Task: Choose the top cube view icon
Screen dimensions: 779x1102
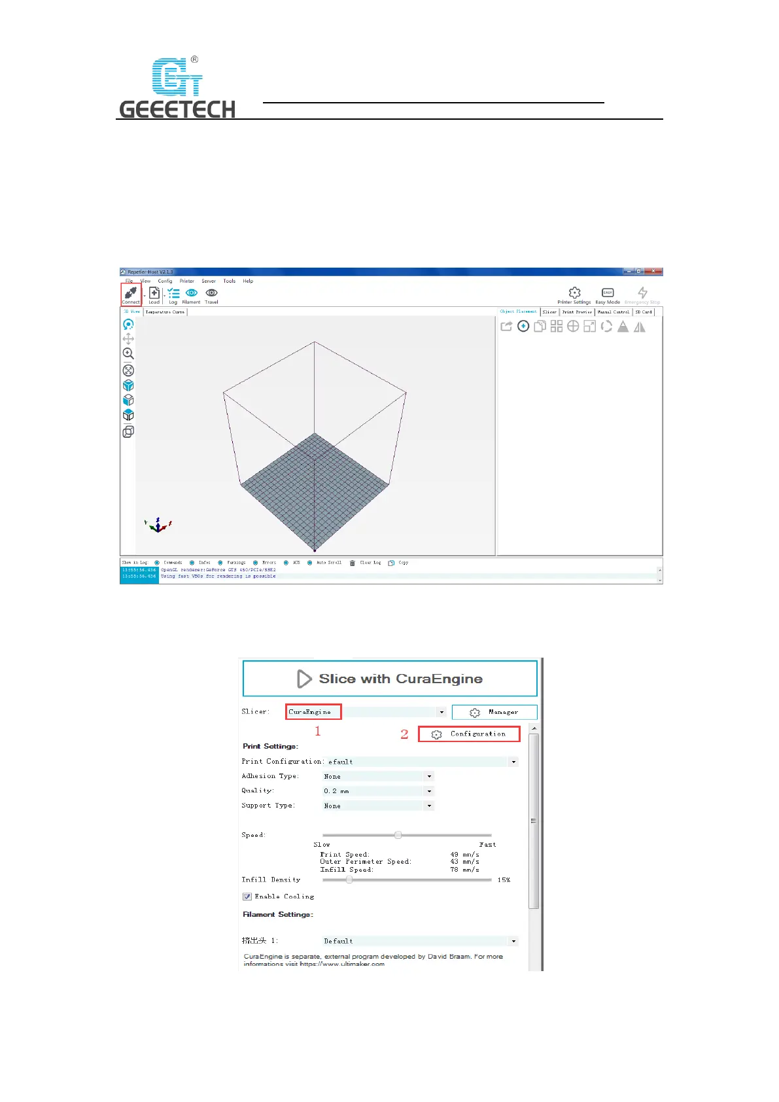Action: pyautogui.click(x=128, y=415)
